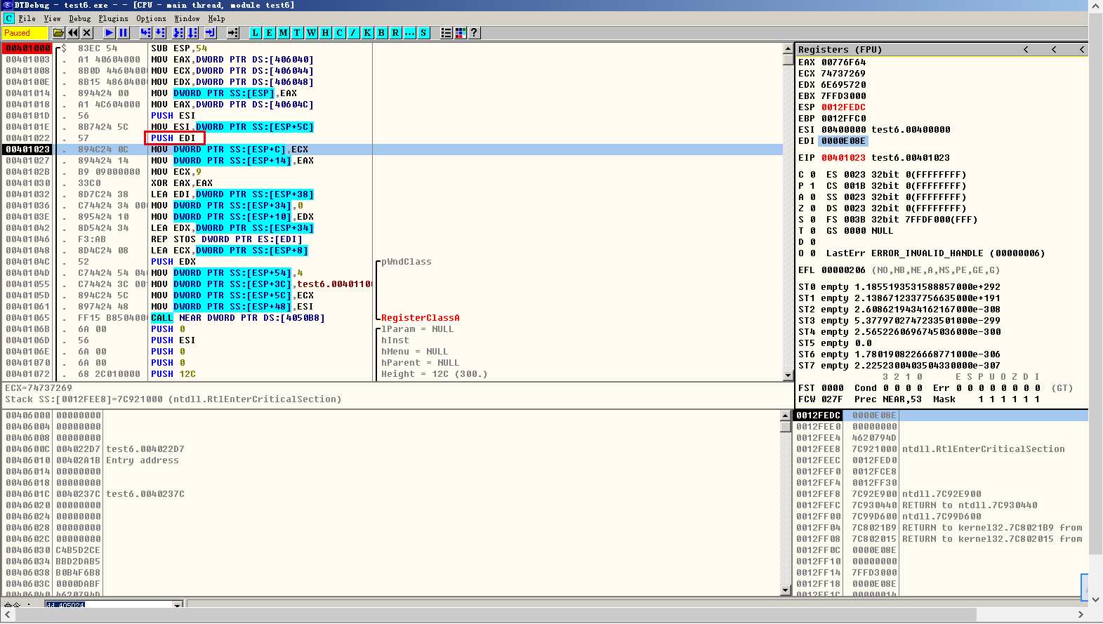Click the Go to address arrow icon
1103x624 pixels.
(233, 32)
